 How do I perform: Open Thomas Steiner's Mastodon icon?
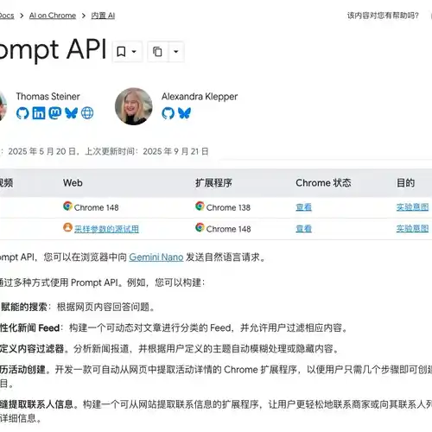pyautogui.click(x=55, y=113)
